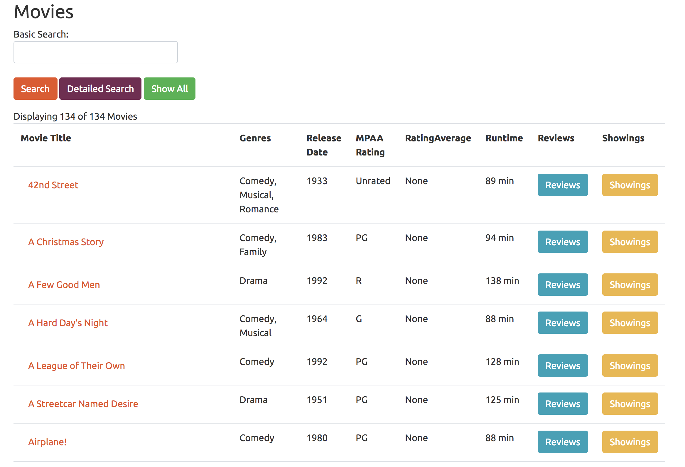Image resolution: width=685 pixels, height=467 pixels.
Task: Open A Few Good Men link
Action: pyautogui.click(x=64, y=285)
